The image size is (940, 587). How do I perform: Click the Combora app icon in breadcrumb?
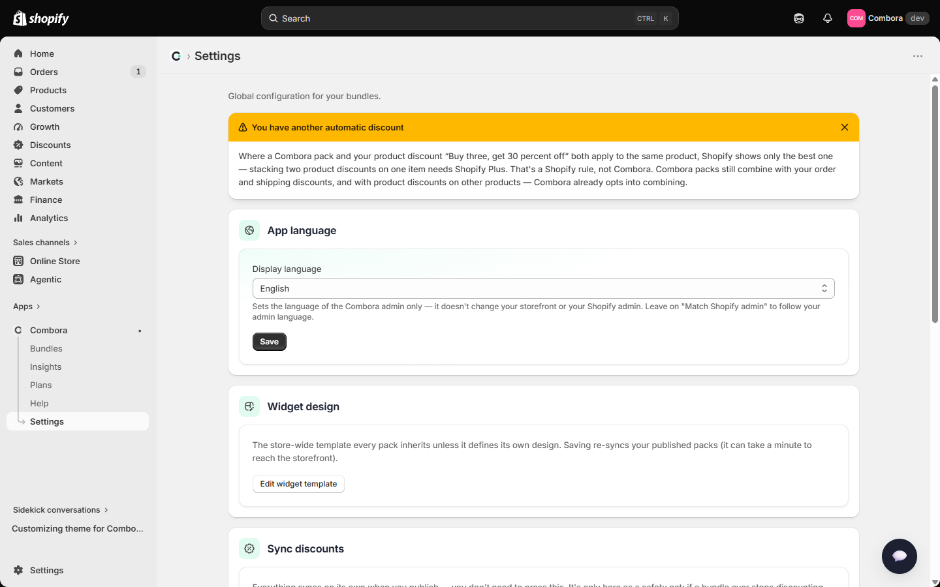click(x=176, y=56)
